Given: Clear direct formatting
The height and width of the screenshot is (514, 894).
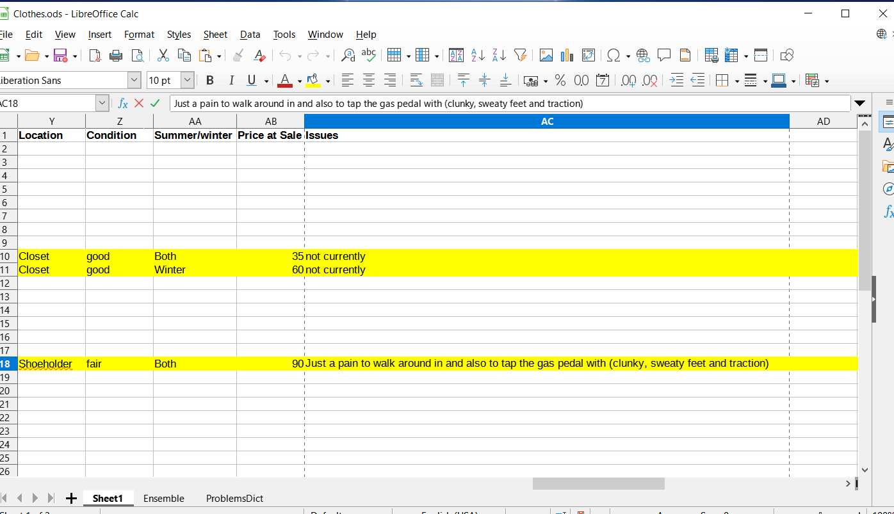Looking at the screenshot, I should coord(259,56).
